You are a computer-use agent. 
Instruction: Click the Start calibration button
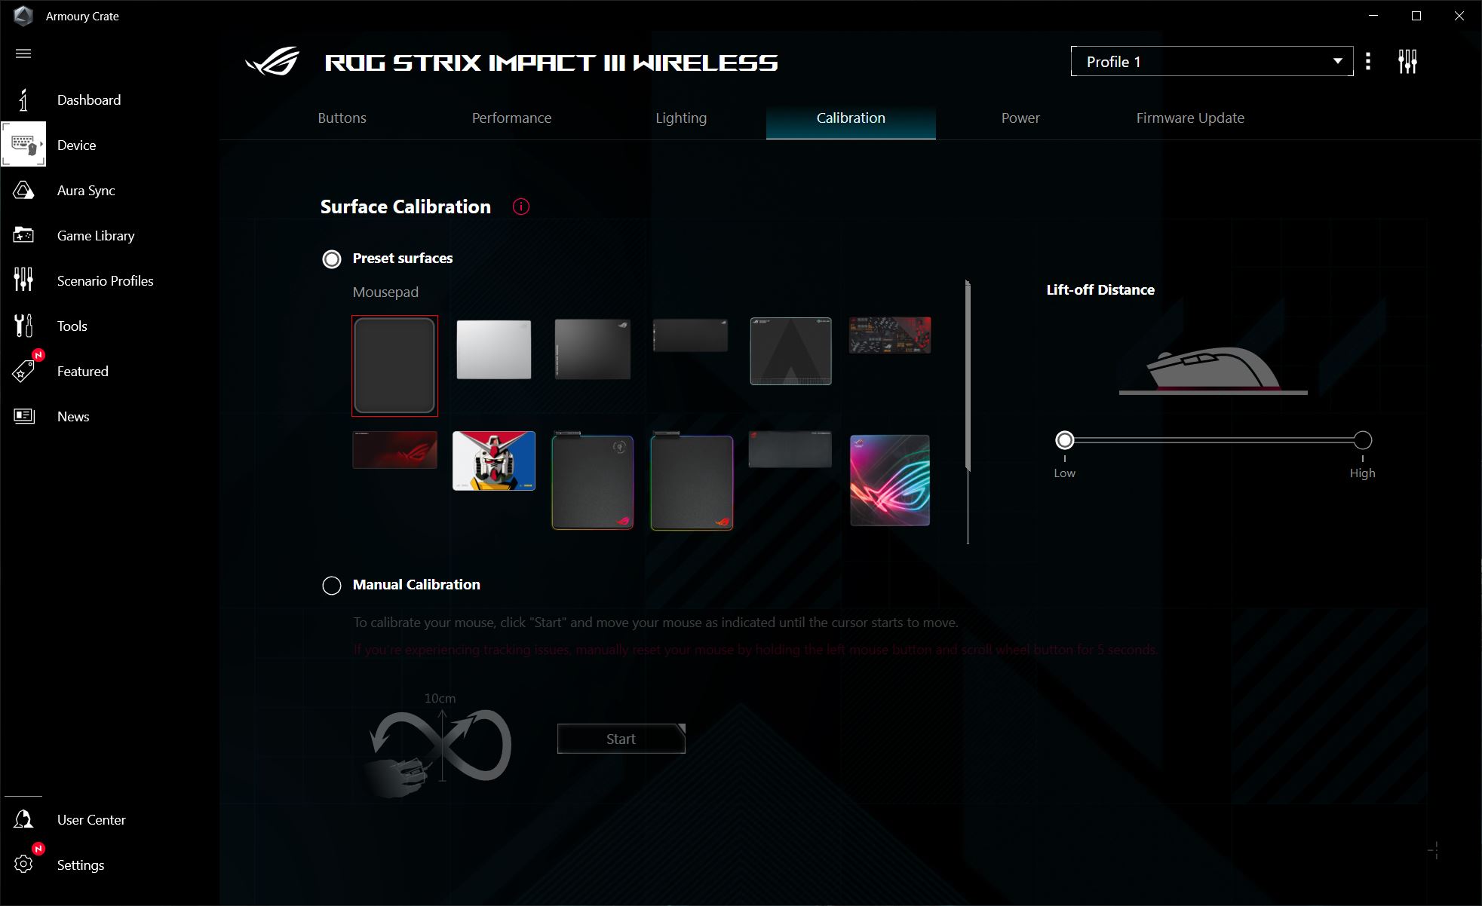[621, 739]
